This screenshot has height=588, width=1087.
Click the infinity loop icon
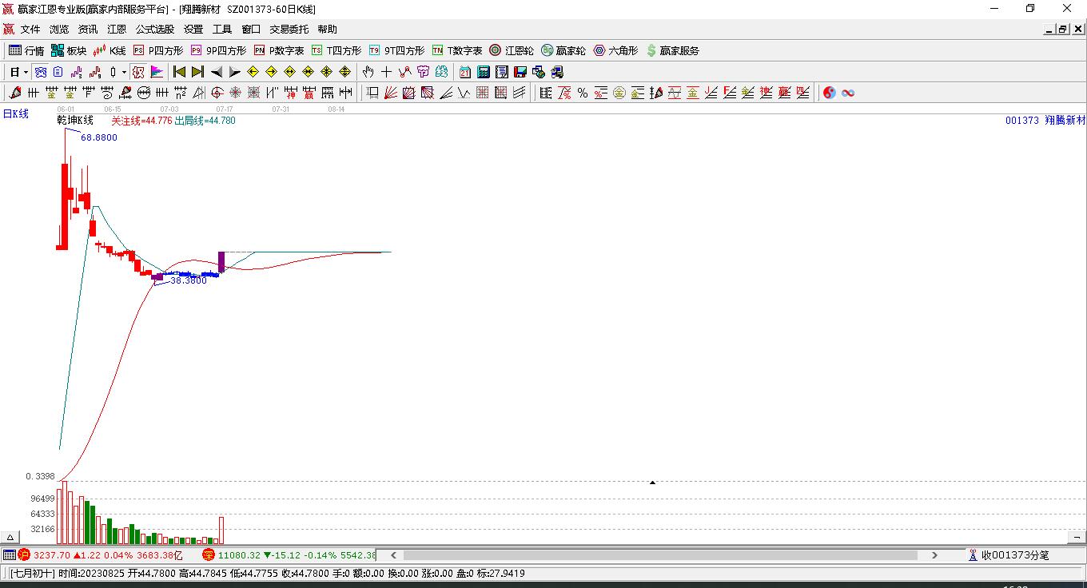point(848,93)
